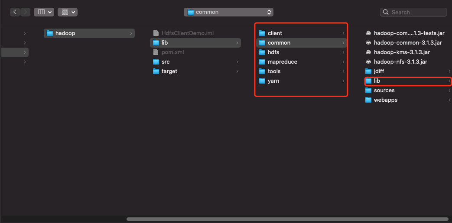Click the jdiff folder name

click(x=379, y=71)
